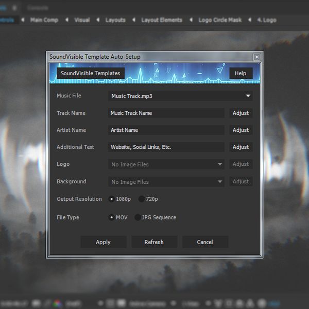Close the Auto-Setup dialog
309x309 pixels.
point(257,57)
